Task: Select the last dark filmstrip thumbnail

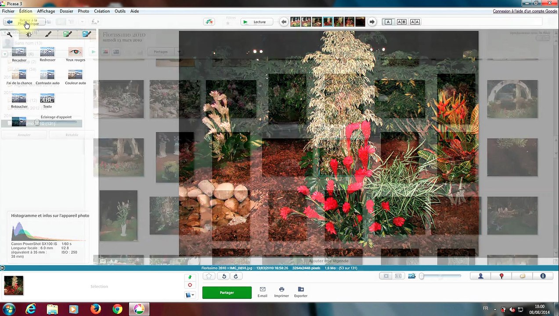Action: click(360, 22)
